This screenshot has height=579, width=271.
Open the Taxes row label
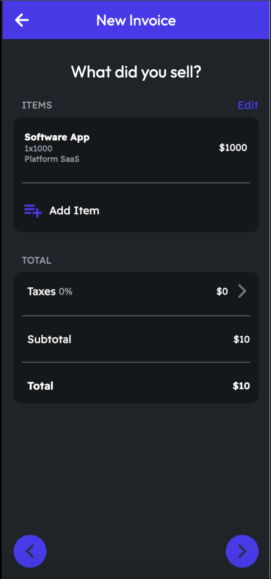[41, 291]
